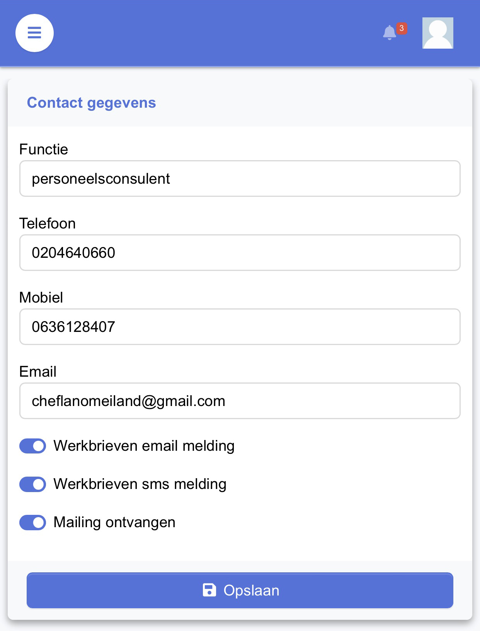
Task: Click the Mobiel label text
Action: [41, 298]
